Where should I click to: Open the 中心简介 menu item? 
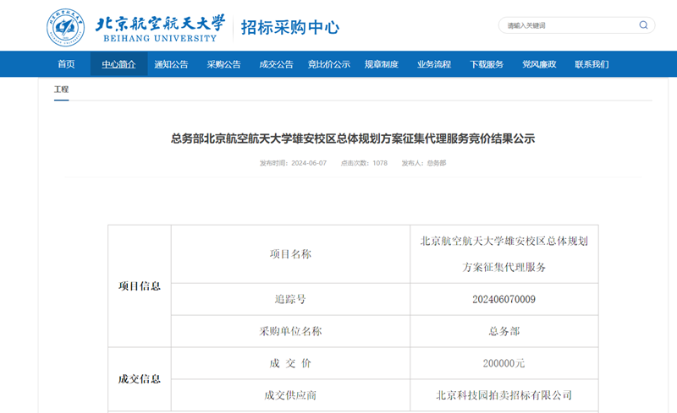click(118, 64)
